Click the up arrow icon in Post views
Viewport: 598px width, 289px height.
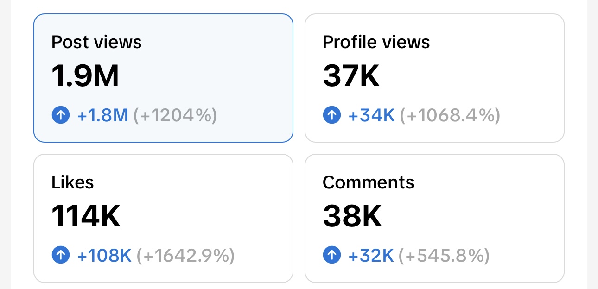[x=61, y=115]
